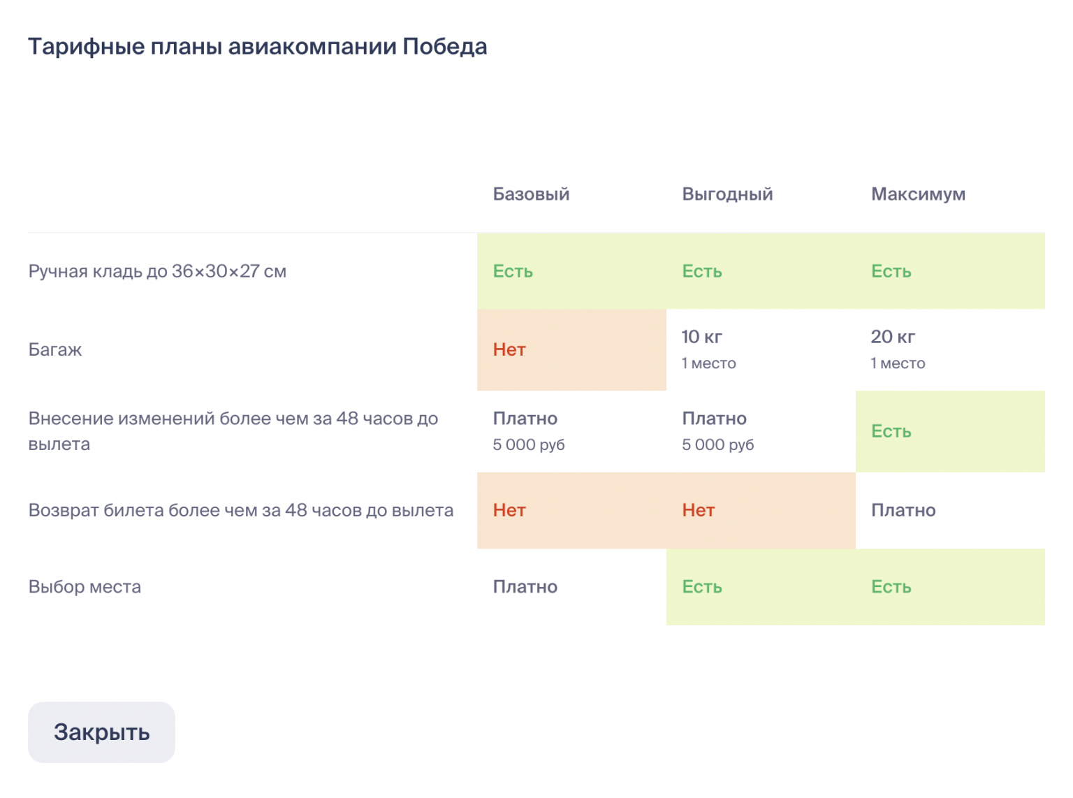Click the Максимум column header
The width and height of the screenshot is (1073, 798).
pyautogui.click(x=918, y=194)
